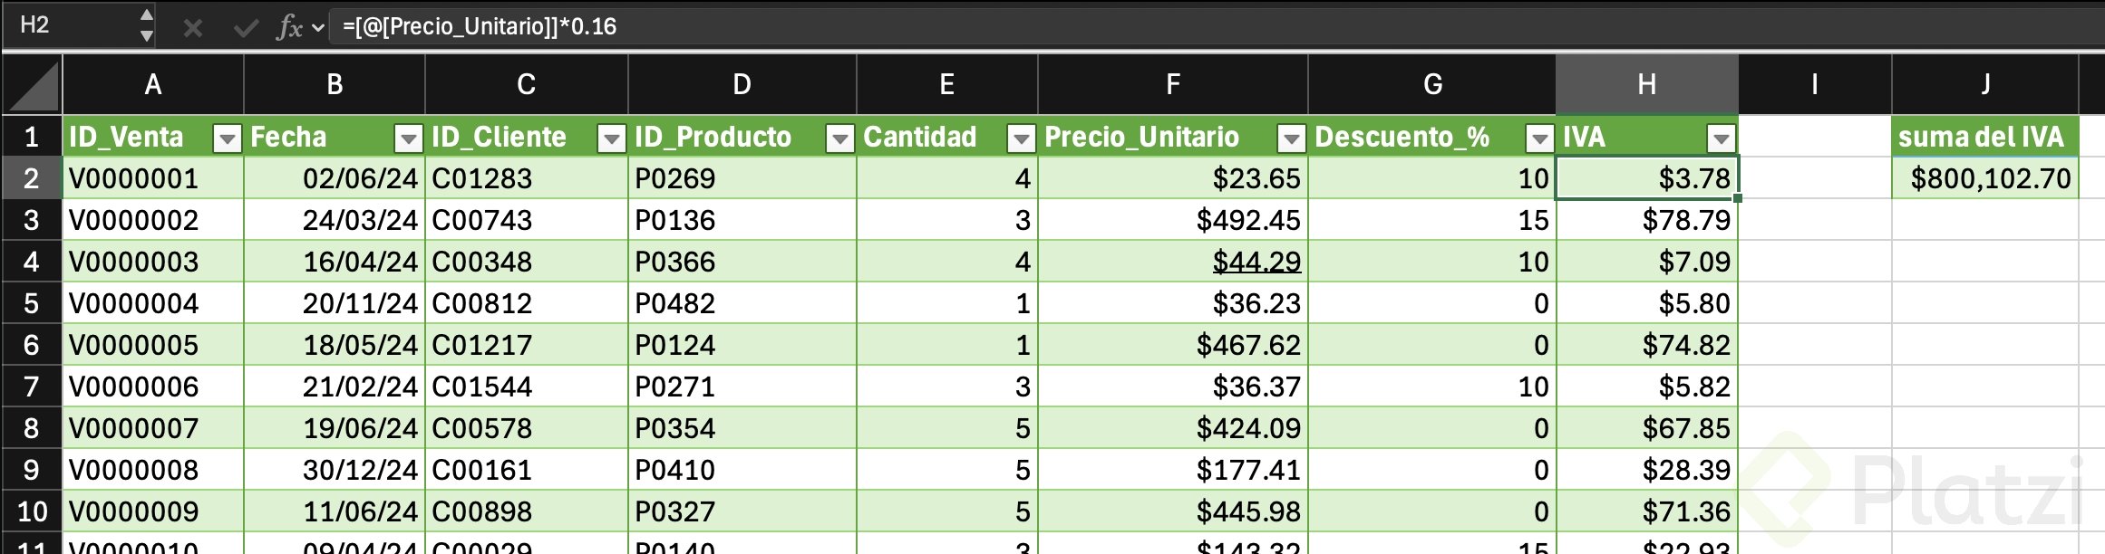Click the confirm checkmark formula icon
This screenshot has width=2105, height=554.
[245, 27]
